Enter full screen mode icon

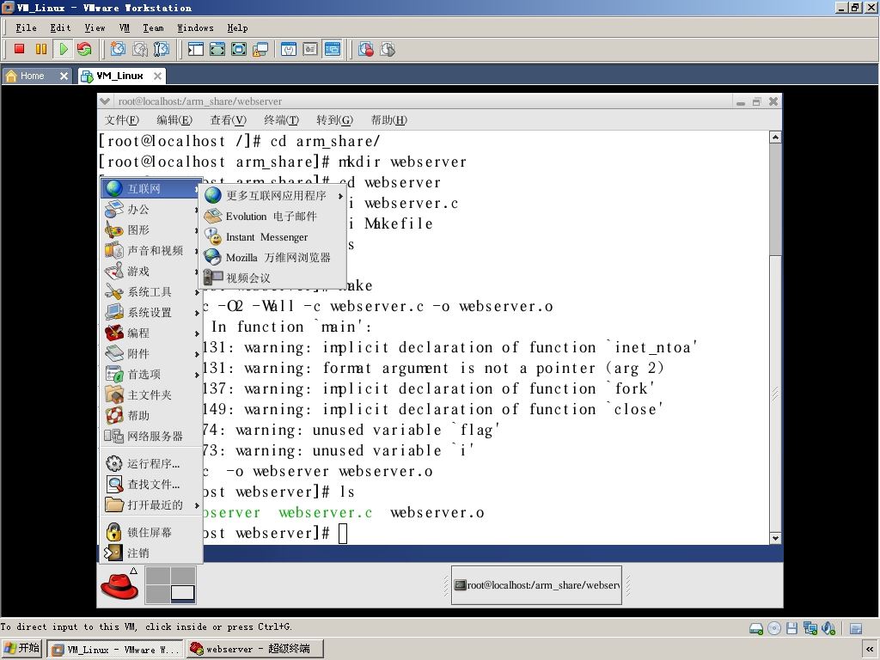[x=239, y=49]
